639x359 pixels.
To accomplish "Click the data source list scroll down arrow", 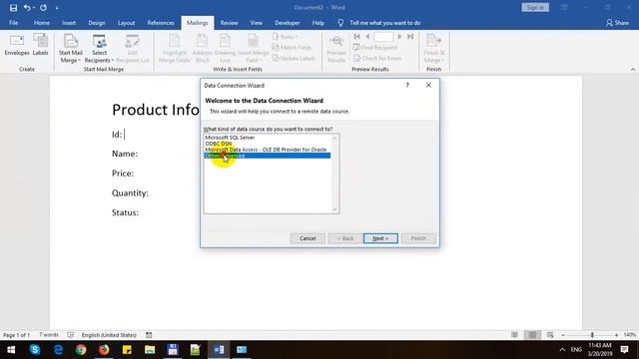I will (334, 209).
